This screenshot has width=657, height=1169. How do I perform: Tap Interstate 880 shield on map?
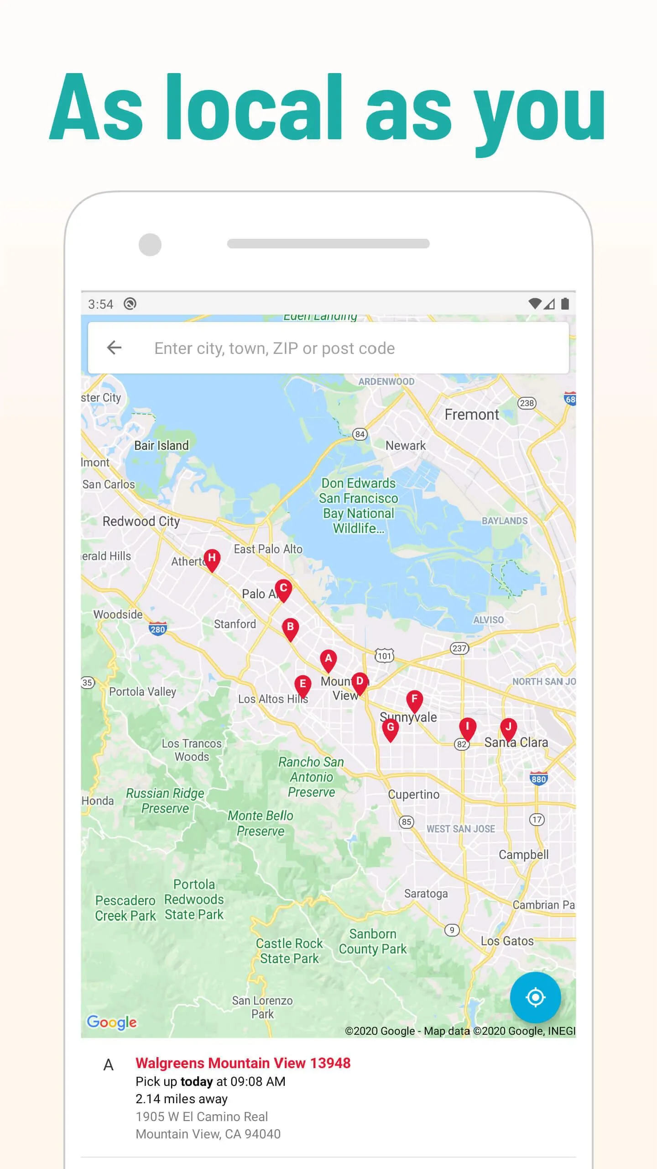coord(538,779)
